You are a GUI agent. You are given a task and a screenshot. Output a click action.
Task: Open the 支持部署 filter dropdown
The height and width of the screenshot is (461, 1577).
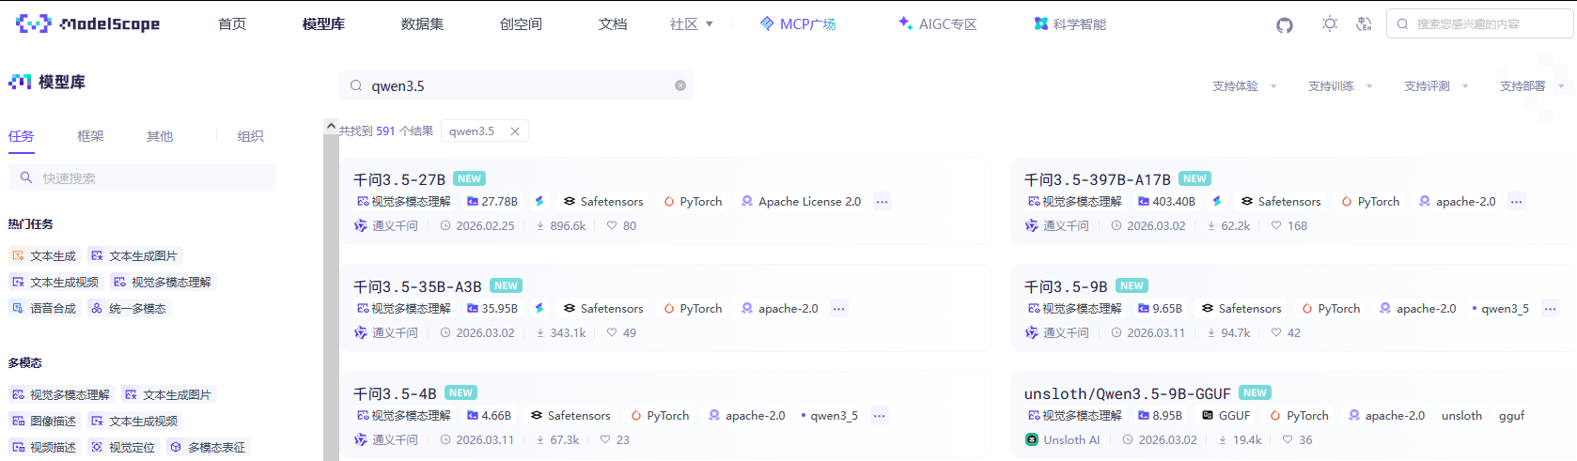coord(1532,86)
